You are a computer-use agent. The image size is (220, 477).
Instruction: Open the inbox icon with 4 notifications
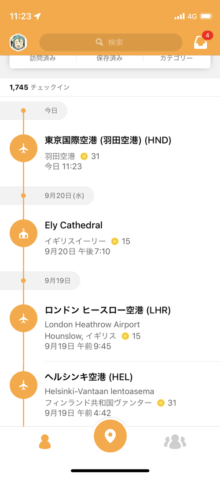coord(201,42)
